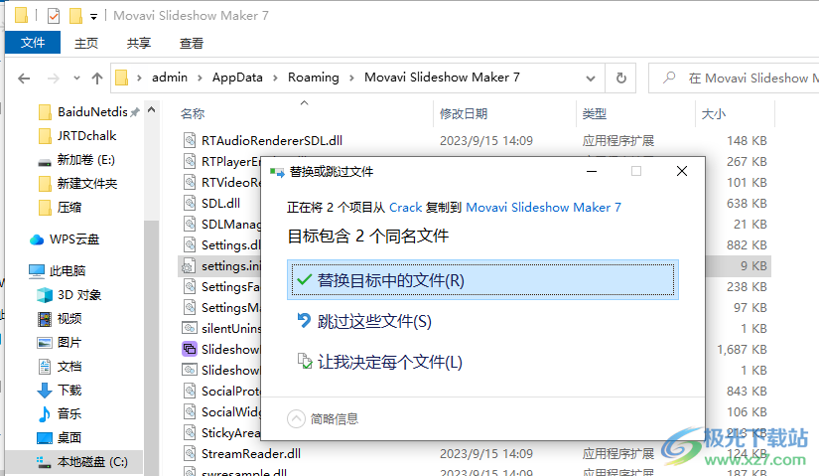Select 新加卷 (E:) drive in sidebar
This screenshot has height=476, width=819.
(x=85, y=160)
